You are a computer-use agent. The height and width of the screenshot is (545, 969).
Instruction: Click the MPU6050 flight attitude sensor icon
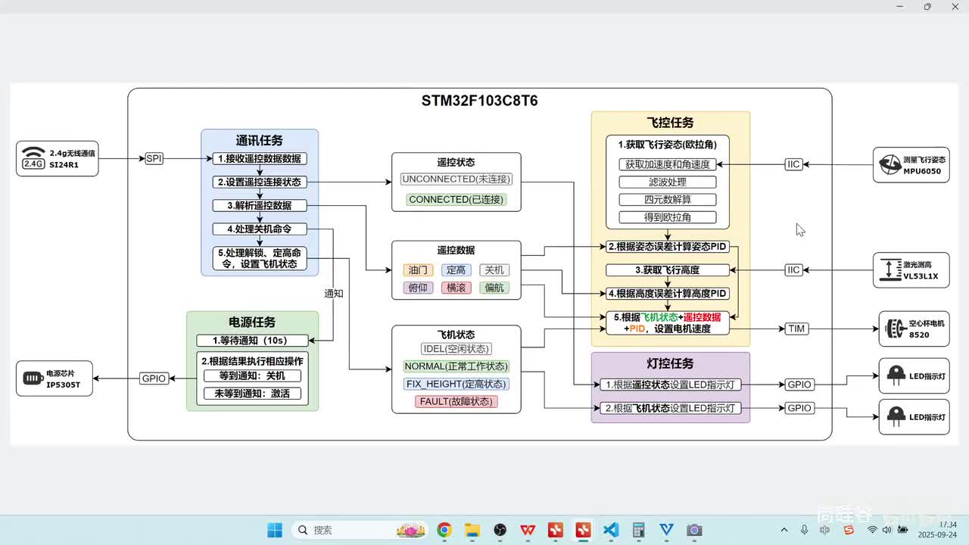pos(889,165)
